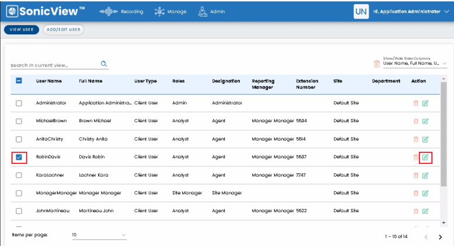Image resolution: width=454 pixels, height=246 pixels.
Task: Click the search in current view field
Action: [55, 65]
